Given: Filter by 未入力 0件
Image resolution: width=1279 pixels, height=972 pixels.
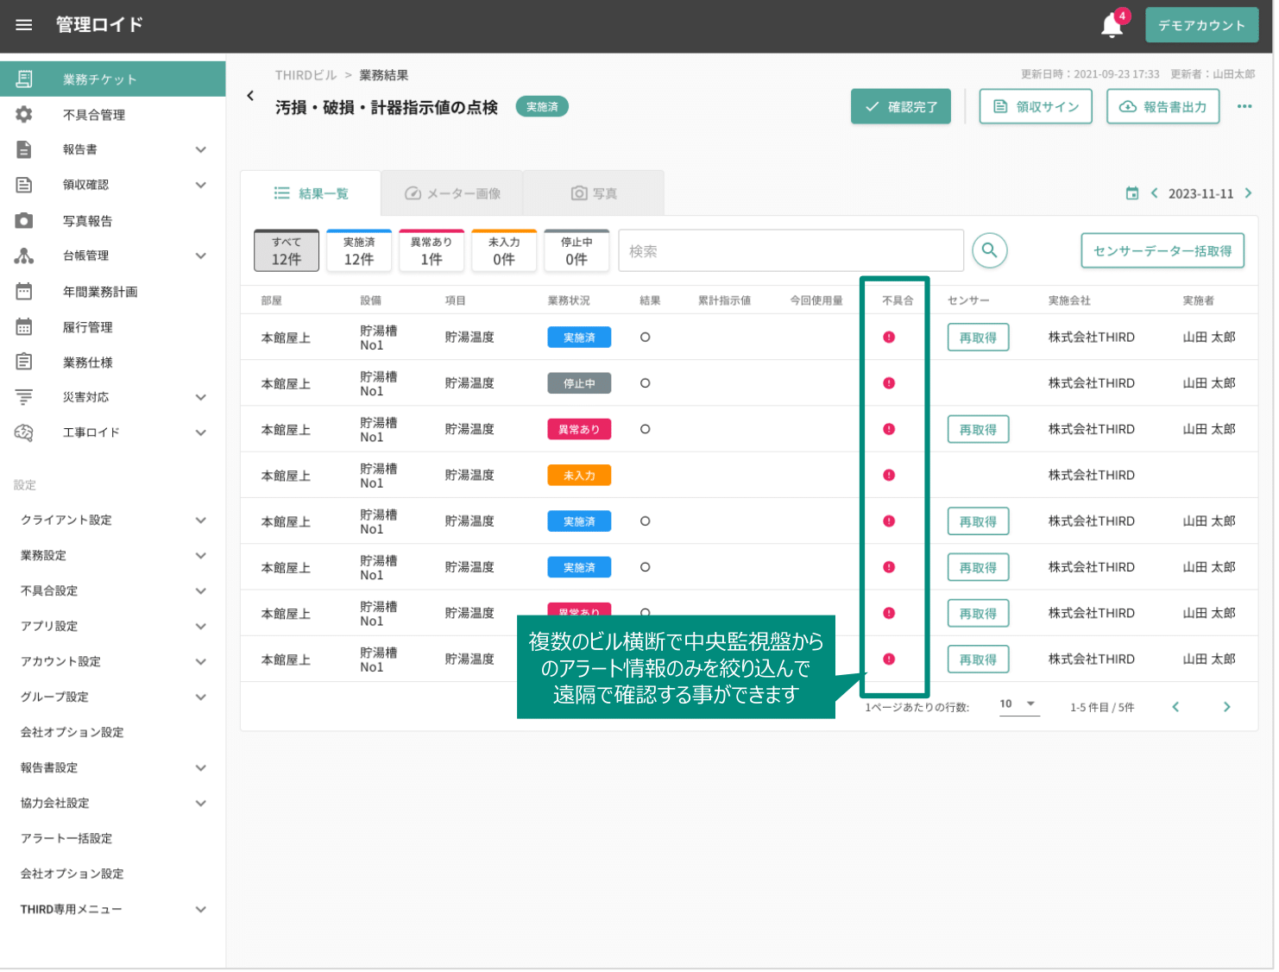Looking at the screenshot, I should 504,250.
